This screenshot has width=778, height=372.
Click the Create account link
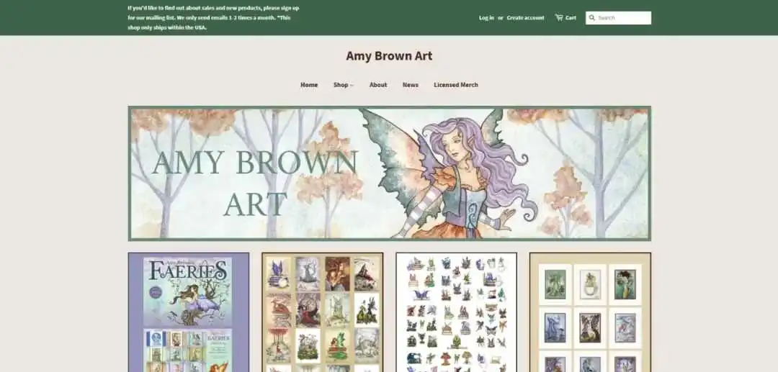(525, 18)
